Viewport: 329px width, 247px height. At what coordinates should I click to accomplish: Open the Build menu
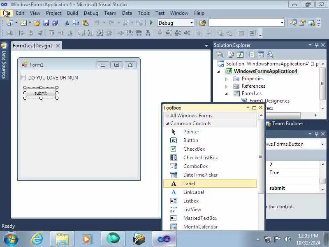pyautogui.click(x=72, y=13)
